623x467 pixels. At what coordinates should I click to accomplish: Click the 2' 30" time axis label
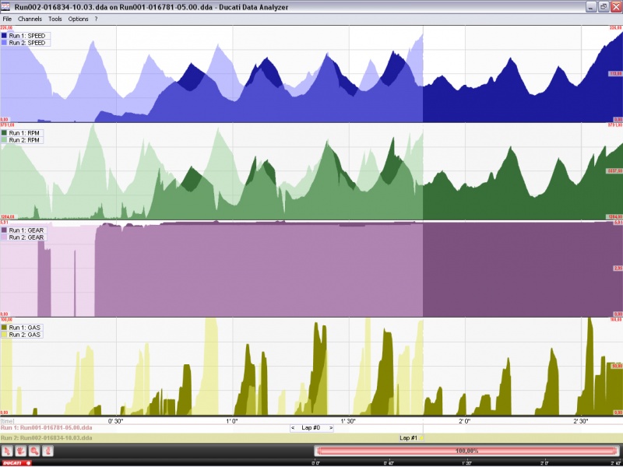click(581, 420)
